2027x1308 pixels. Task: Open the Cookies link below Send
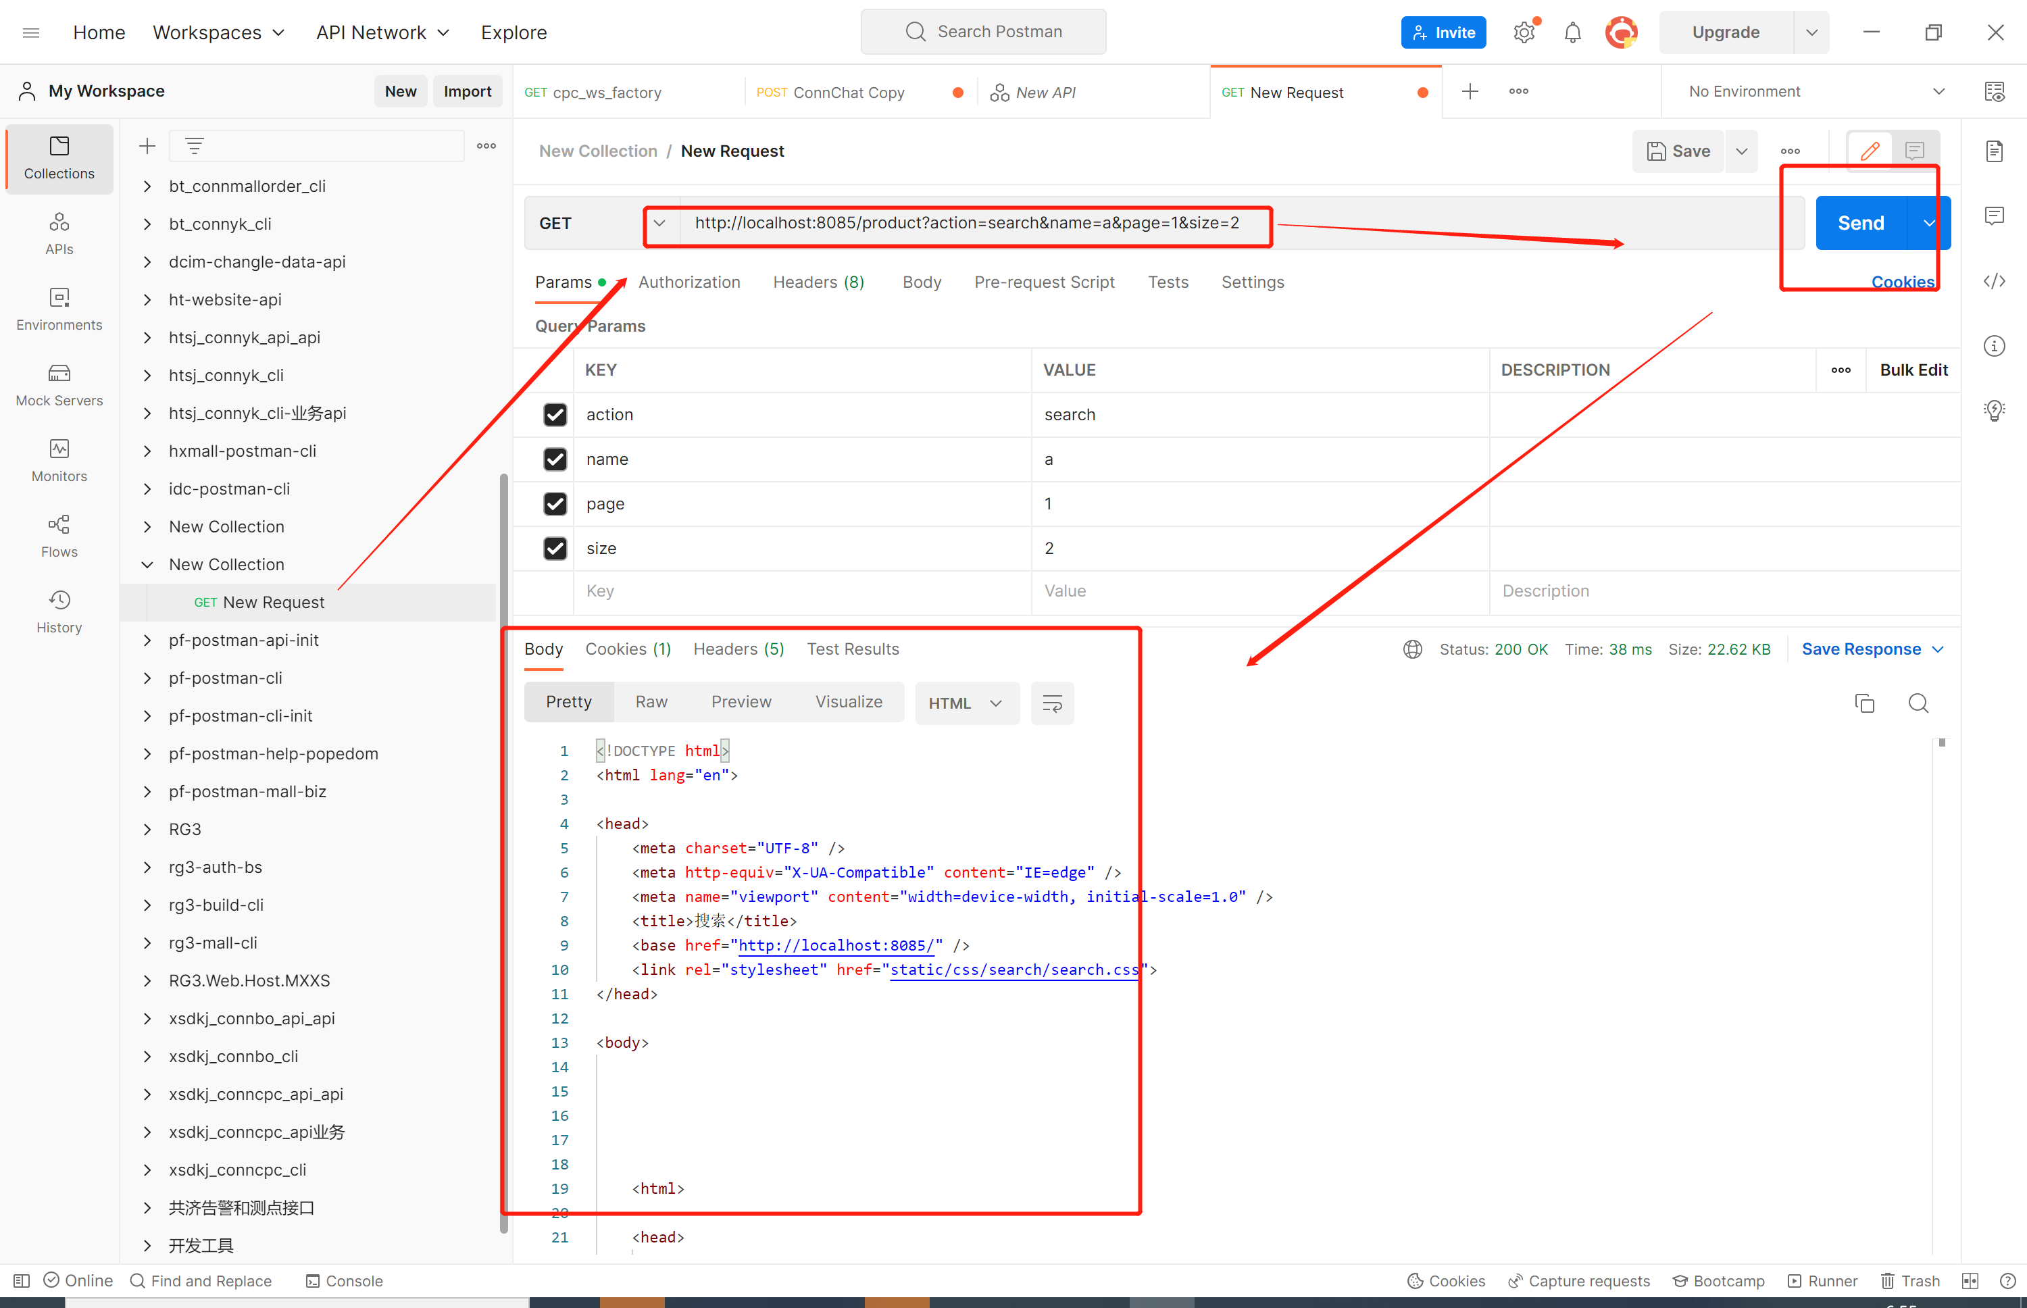point(1902,282)
